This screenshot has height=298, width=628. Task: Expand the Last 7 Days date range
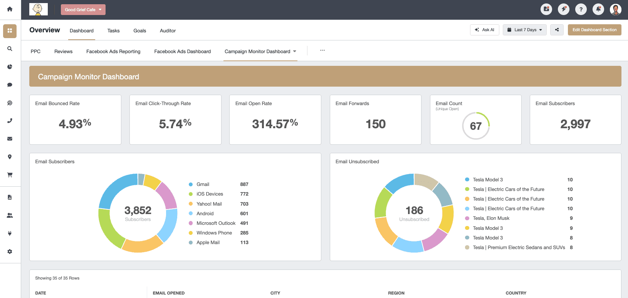click(x=524, y=30)
